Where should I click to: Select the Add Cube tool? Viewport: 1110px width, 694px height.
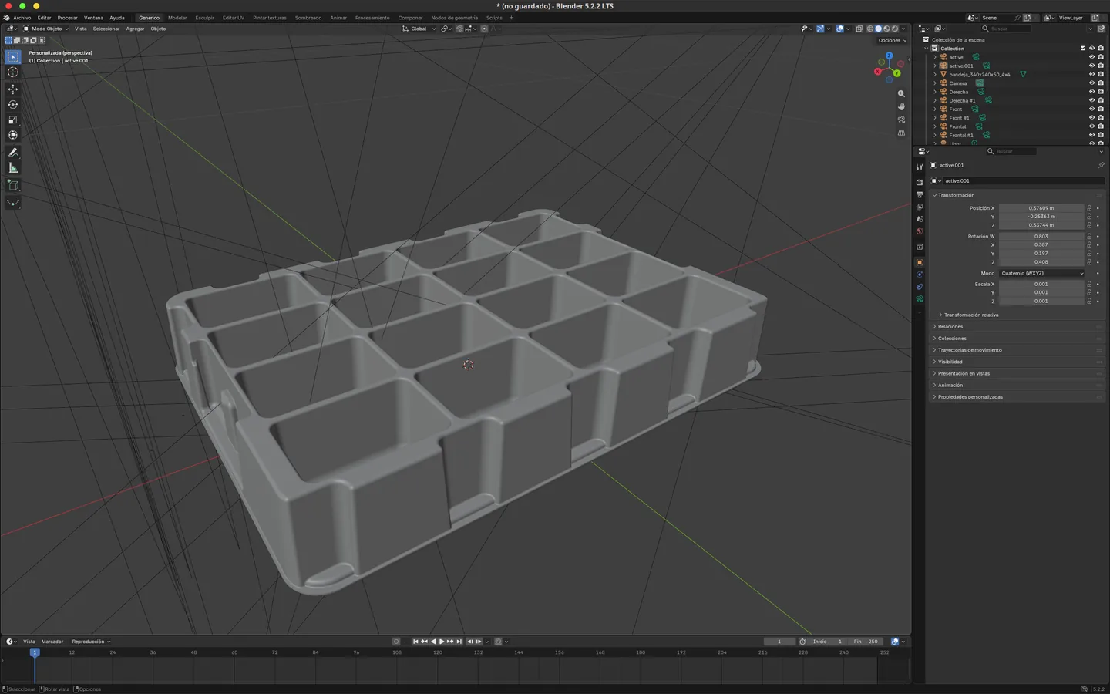(13, 185)
